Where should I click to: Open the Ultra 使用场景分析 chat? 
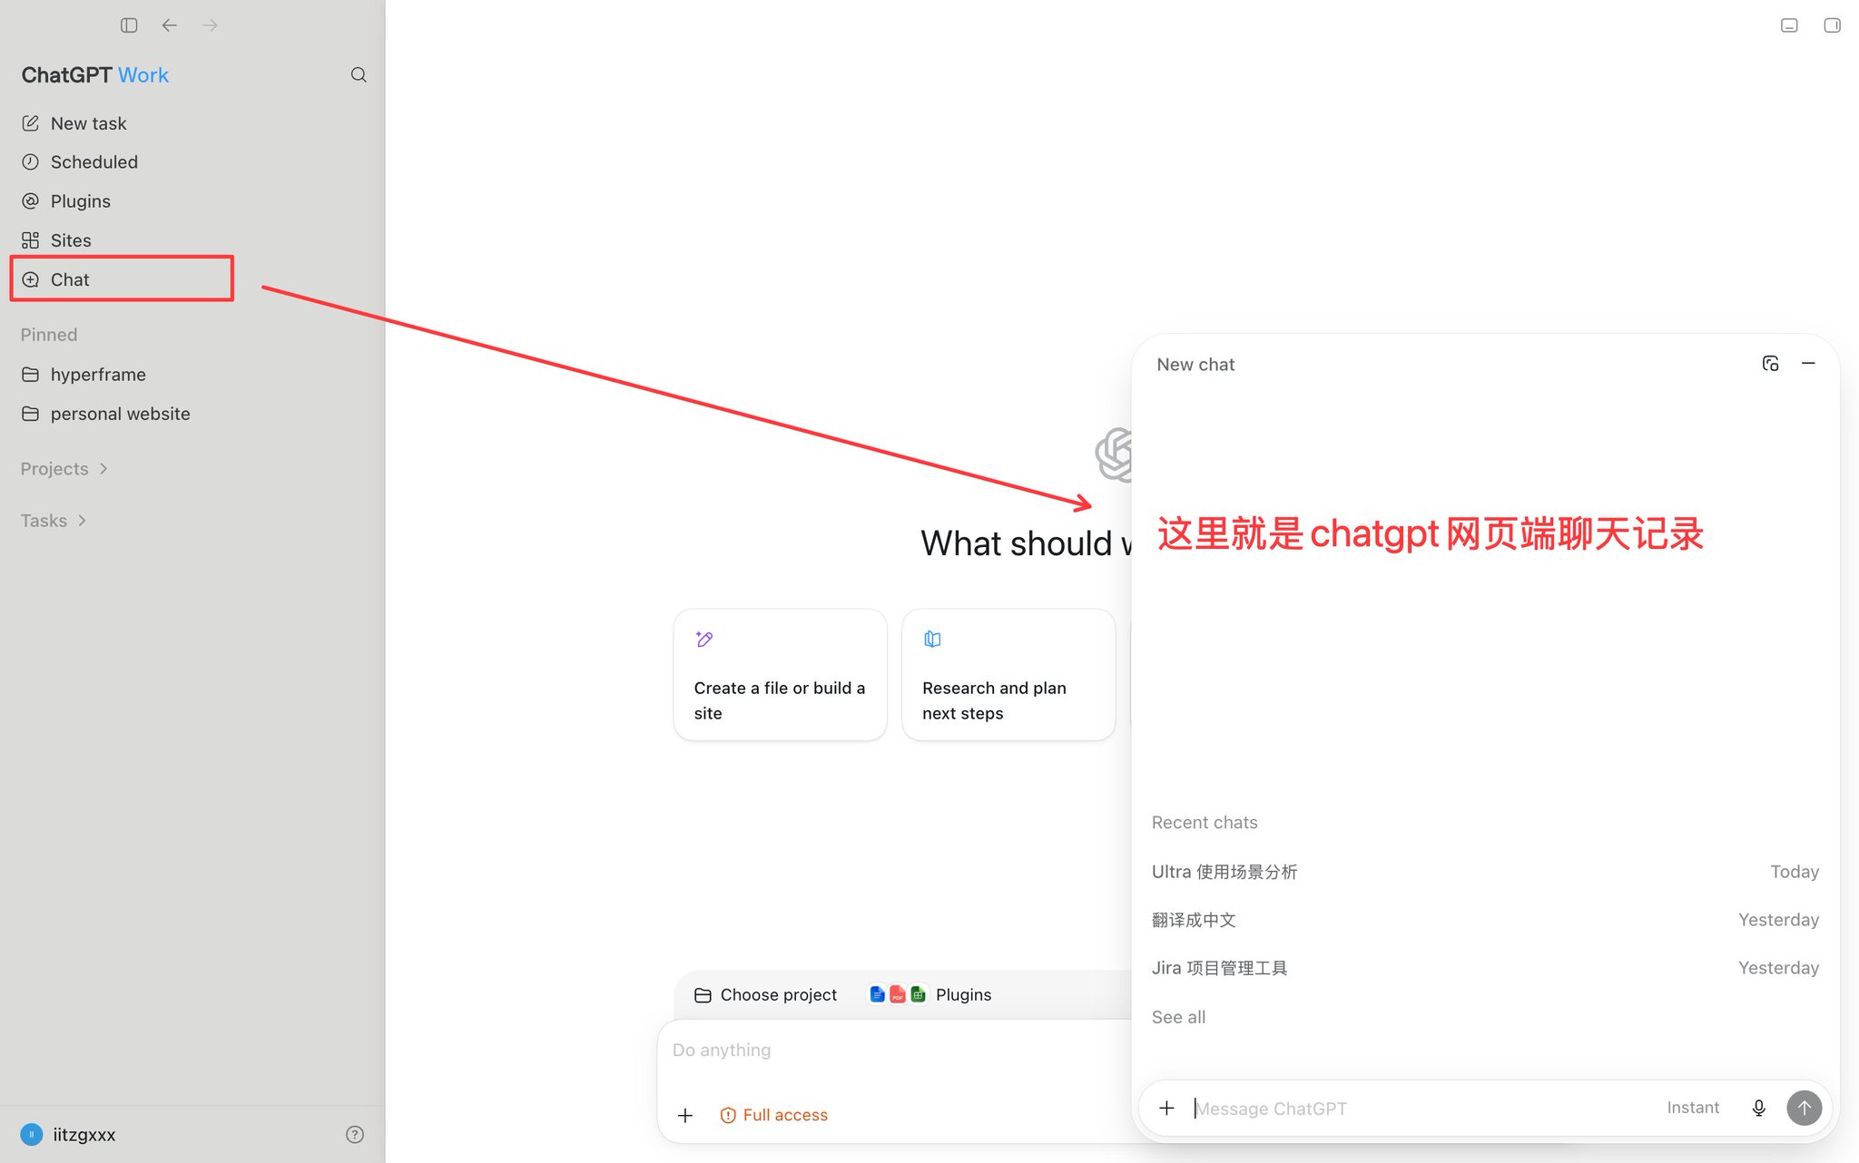(x=1485, y=872)
